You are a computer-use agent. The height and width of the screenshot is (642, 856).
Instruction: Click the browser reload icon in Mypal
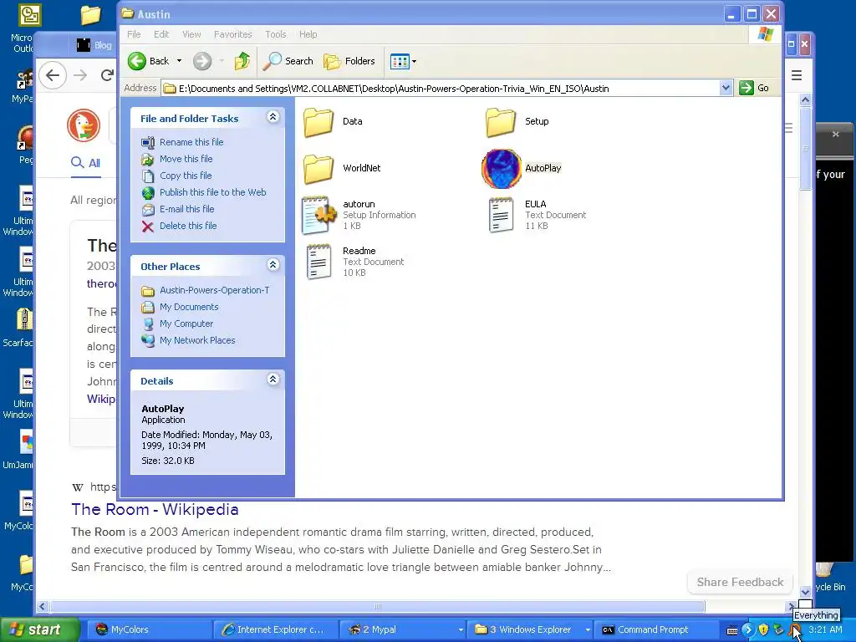108,75
